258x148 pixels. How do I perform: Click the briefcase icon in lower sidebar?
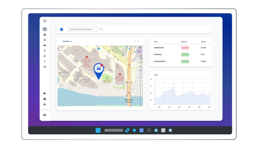click(45, 99)
